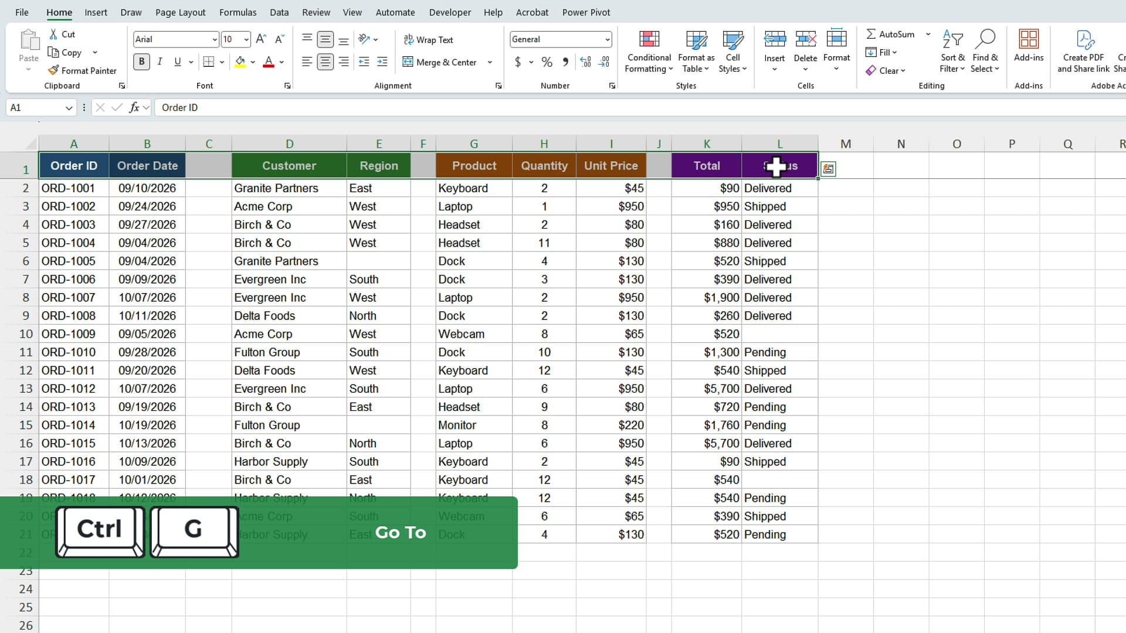The height and width of the screenshot is (633, 1126).
Task: Toggle Italic formatting
Action: click(x=160, y=62)
